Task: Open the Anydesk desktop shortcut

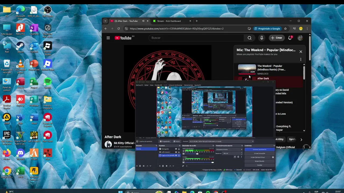Action: [20, 101]
